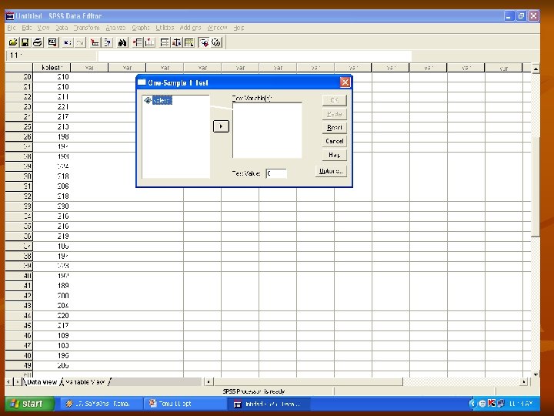Click the Help button in the dialog

[334, 155]
